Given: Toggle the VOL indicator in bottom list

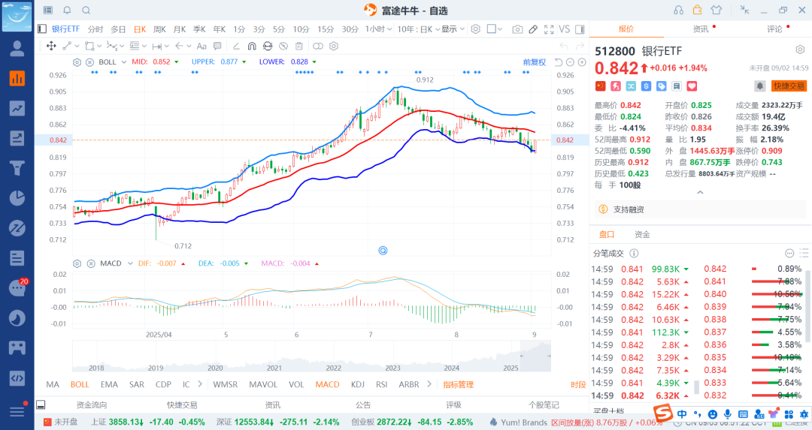Looking at the screenshot, I should pyautogui.click(x=296, y=384).
